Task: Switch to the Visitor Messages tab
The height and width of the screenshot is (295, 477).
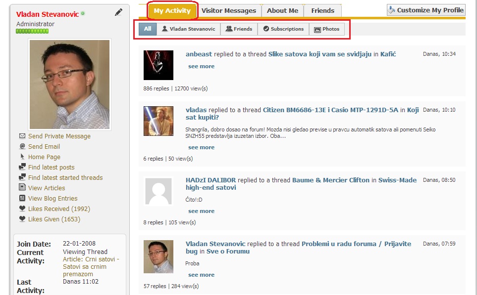Action: (x=229, y=10)
